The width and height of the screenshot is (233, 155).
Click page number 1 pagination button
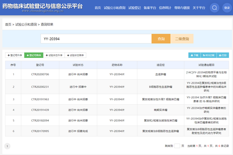[7, 146]
